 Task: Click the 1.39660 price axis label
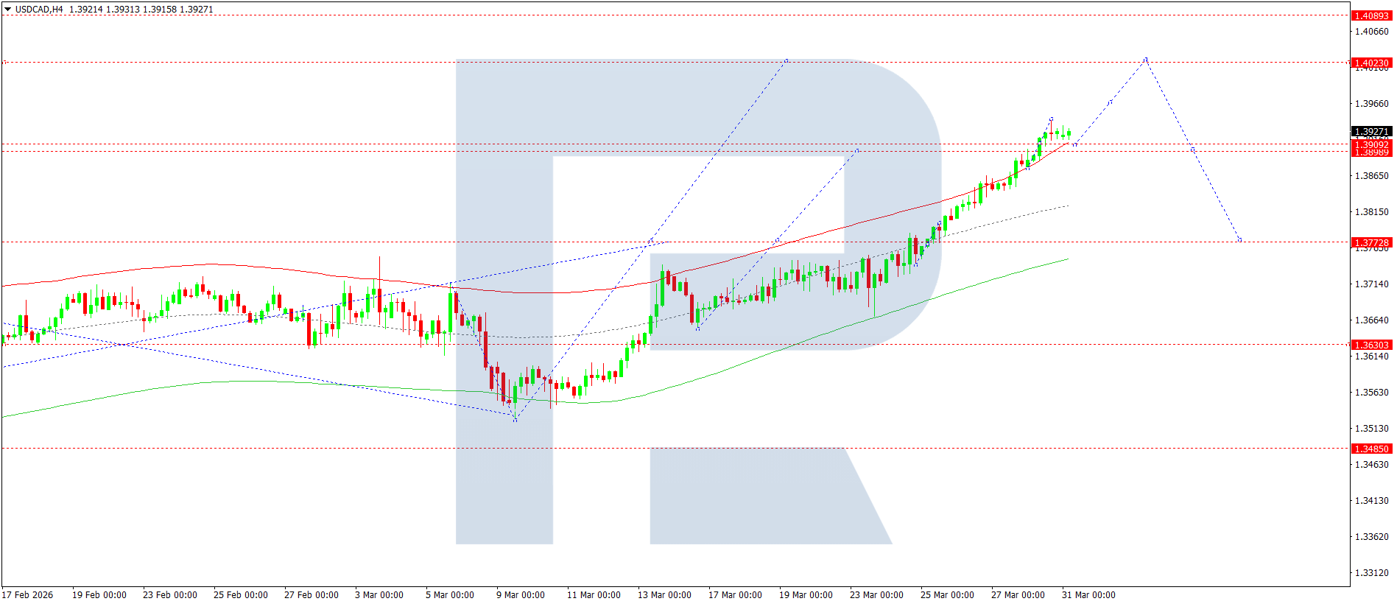tap(1371, 103)
